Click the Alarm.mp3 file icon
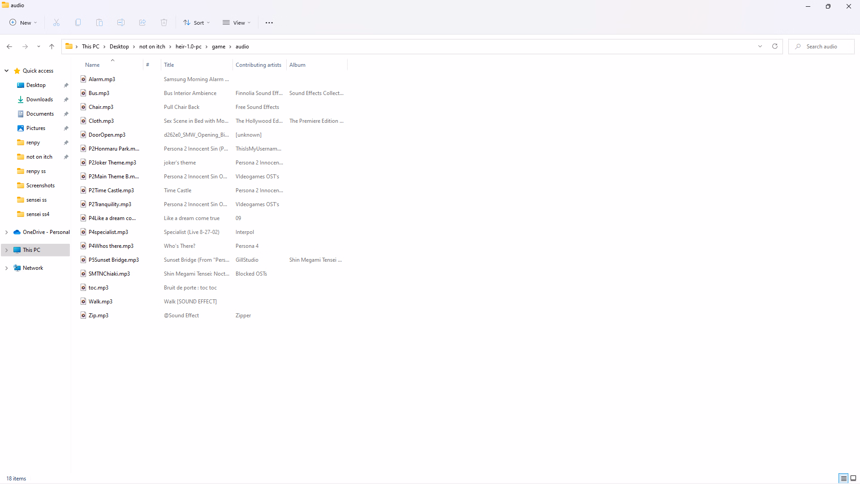The width and height of the screenshot is (860, 484). [83, 79]
